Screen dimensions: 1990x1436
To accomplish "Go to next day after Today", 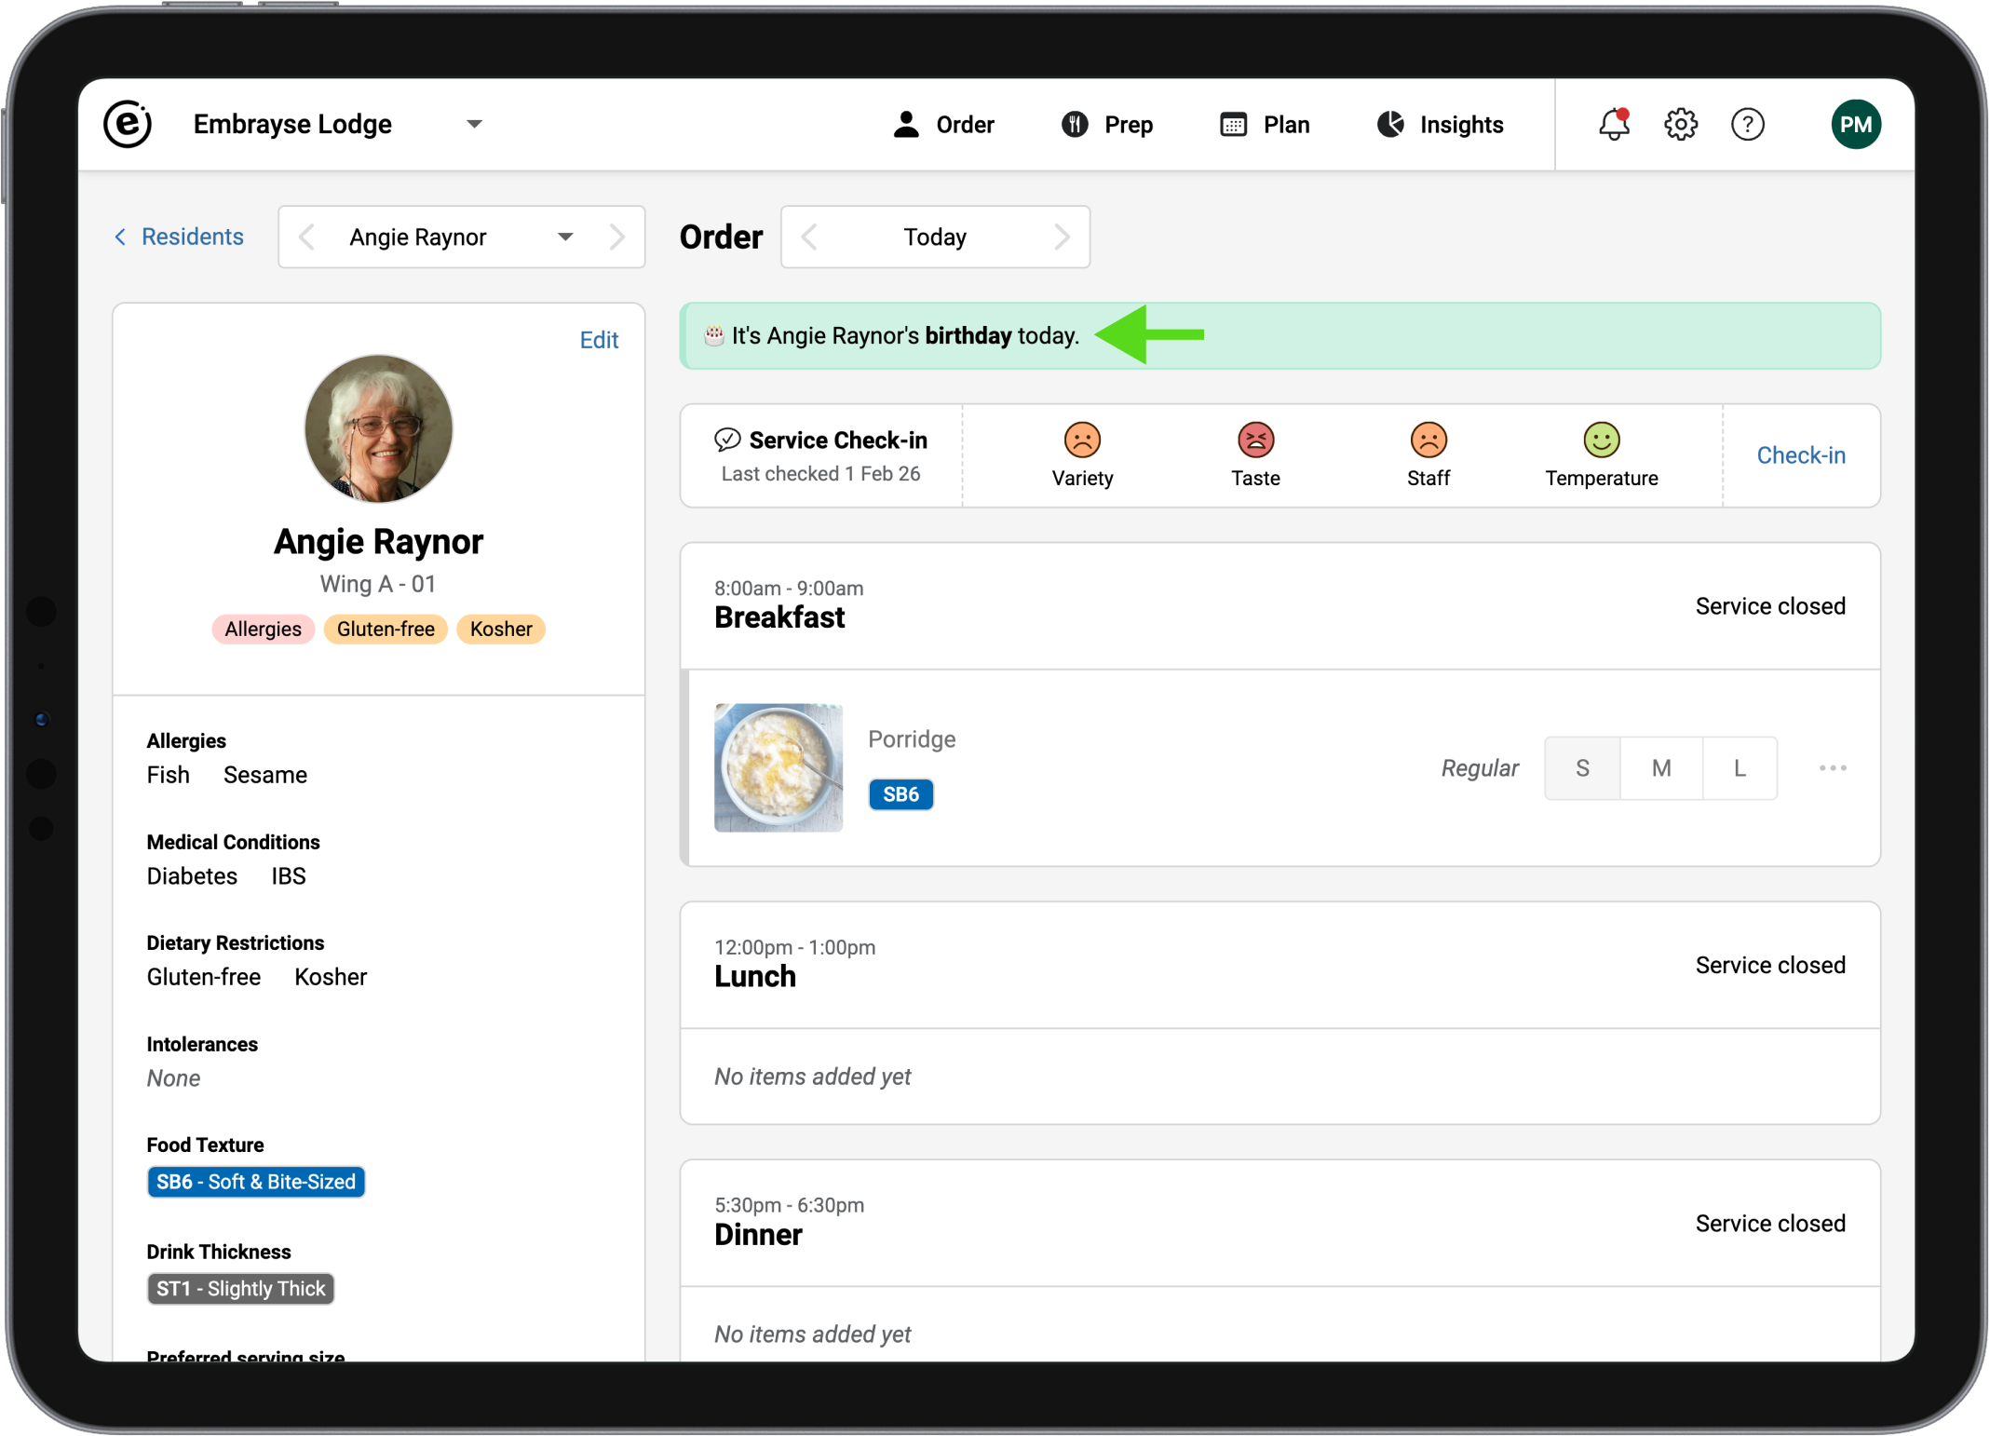I will click(x=1062, y=237).
